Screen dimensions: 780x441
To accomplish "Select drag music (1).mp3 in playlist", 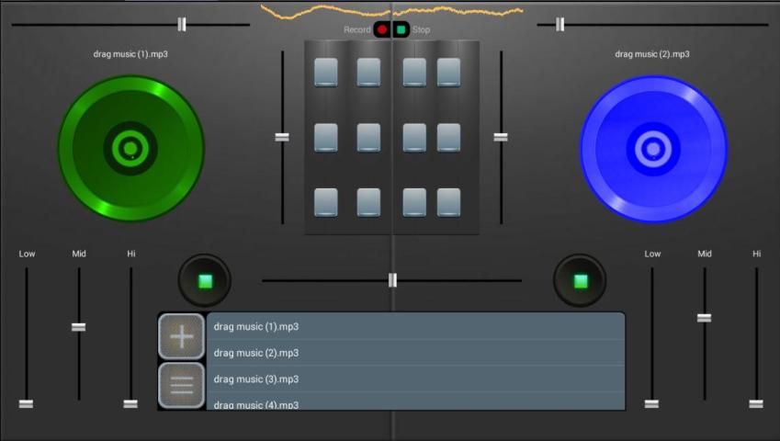I will coord(413,326).
